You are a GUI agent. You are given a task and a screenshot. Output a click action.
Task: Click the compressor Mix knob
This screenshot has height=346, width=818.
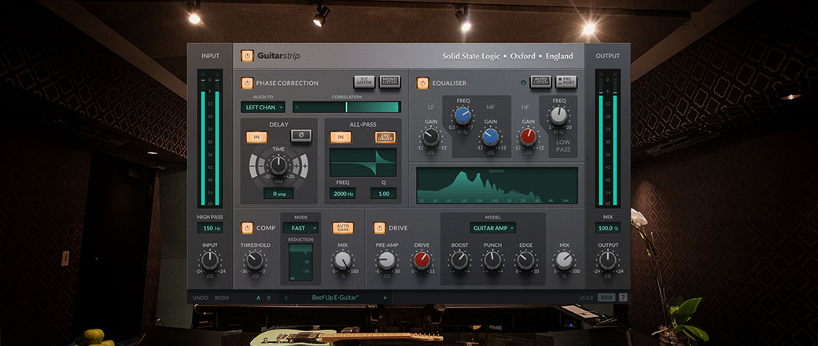coord(343,260)
